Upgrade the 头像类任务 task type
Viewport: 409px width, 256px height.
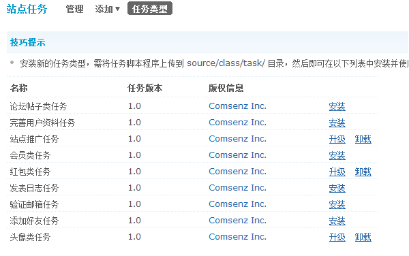(x=337, y=237)
